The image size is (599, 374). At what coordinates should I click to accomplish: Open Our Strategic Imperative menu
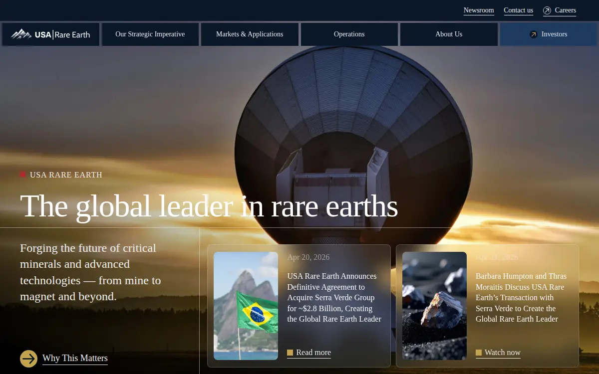(x=150, y=34)
